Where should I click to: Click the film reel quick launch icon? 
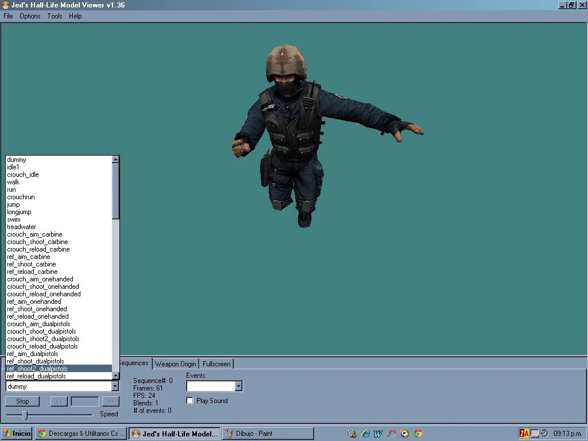(352, 434)
